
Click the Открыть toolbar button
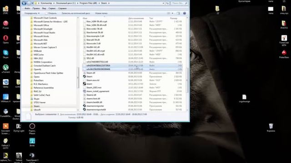[x=51, y=13]
